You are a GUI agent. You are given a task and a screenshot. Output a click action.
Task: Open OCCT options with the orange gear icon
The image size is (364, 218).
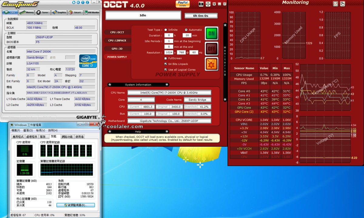click(211, 64)
